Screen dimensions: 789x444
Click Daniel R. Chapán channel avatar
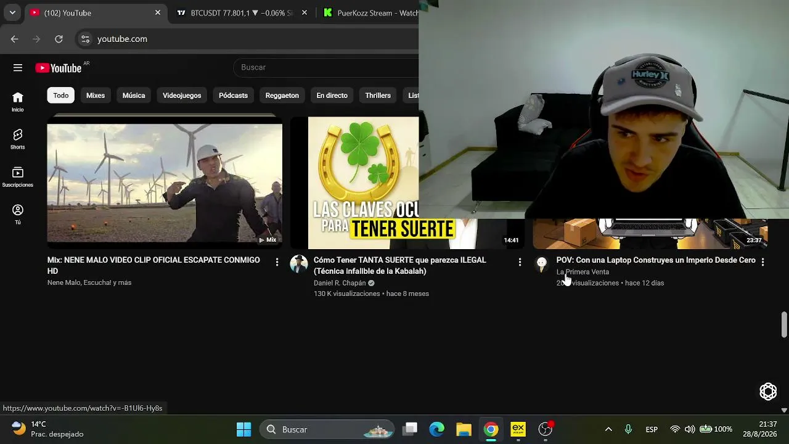pyautogui.click(x=299, y=264)
